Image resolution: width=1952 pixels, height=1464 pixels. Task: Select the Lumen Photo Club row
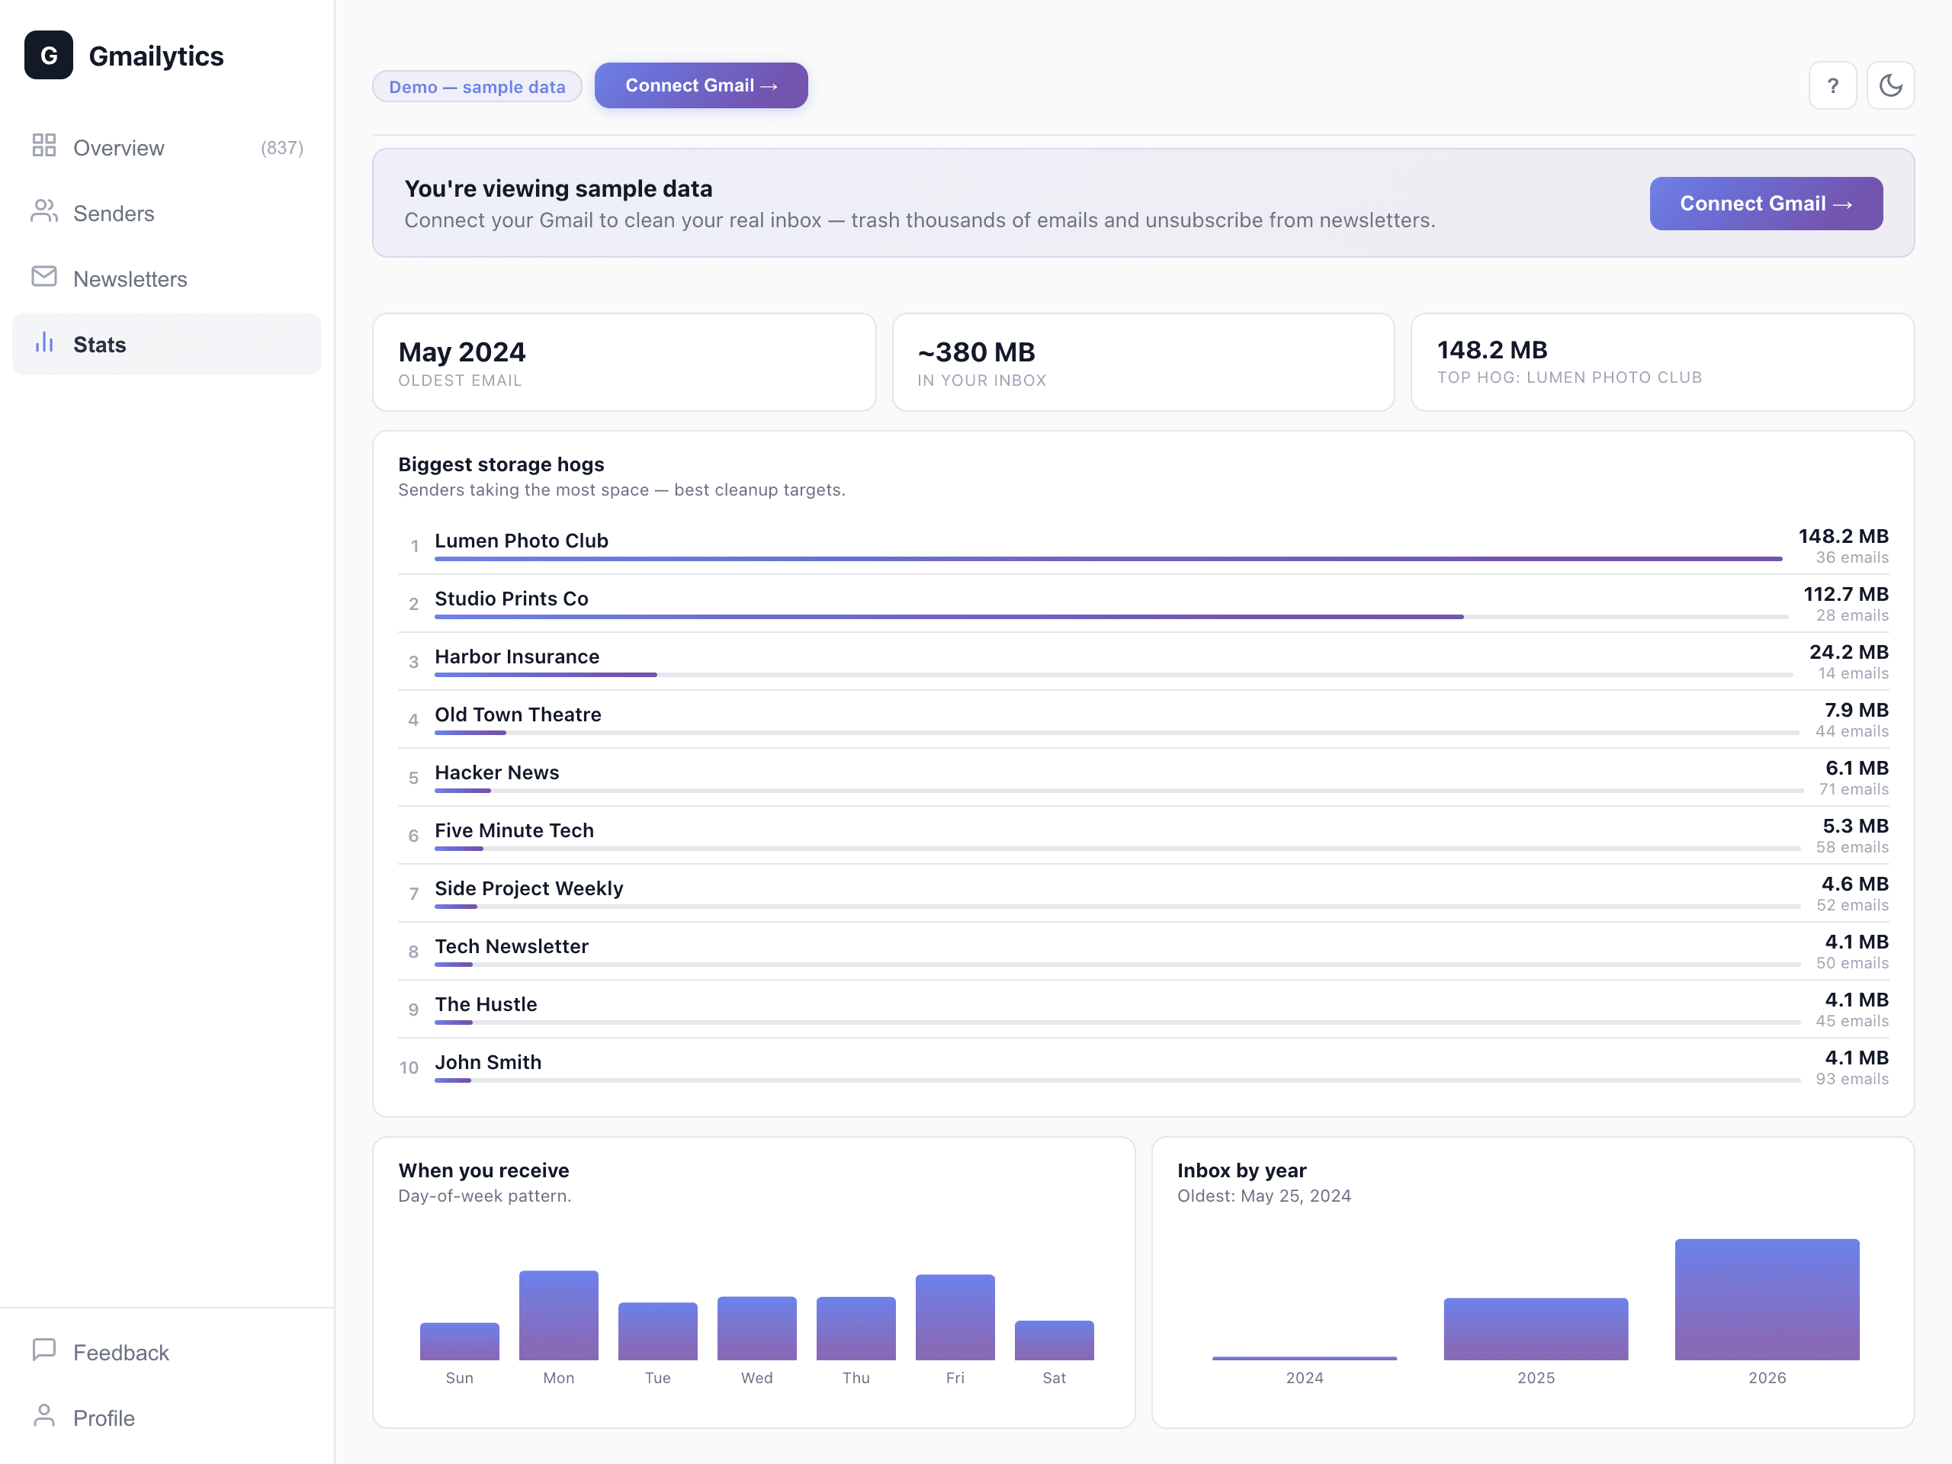pyautogui.click(x=1144, y=546)
